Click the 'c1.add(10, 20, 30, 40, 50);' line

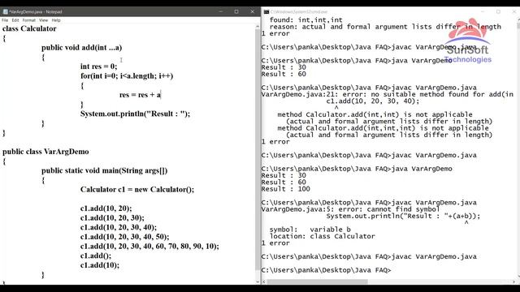[124, 237]
